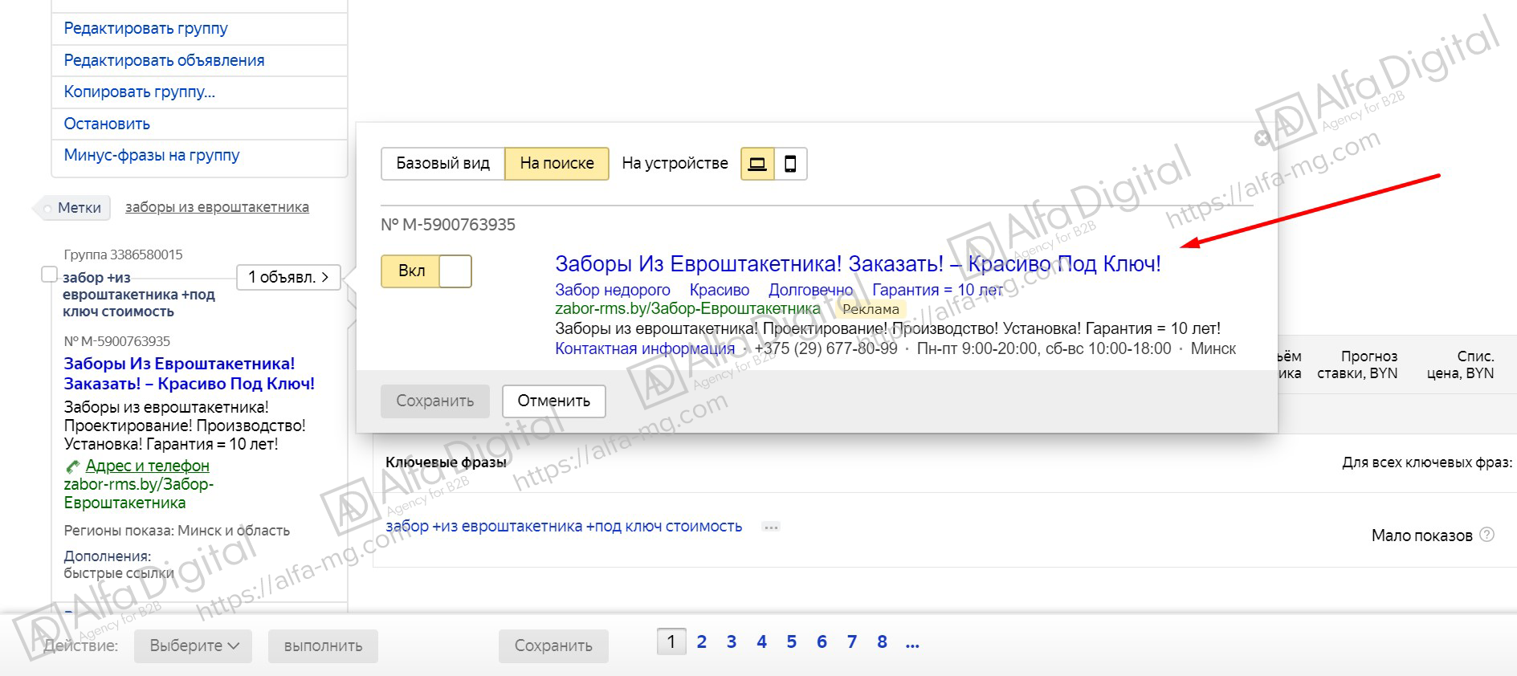Open the ad title link in the left group panel
Screen dimensions: 1517x676
[x=190, y=373]
